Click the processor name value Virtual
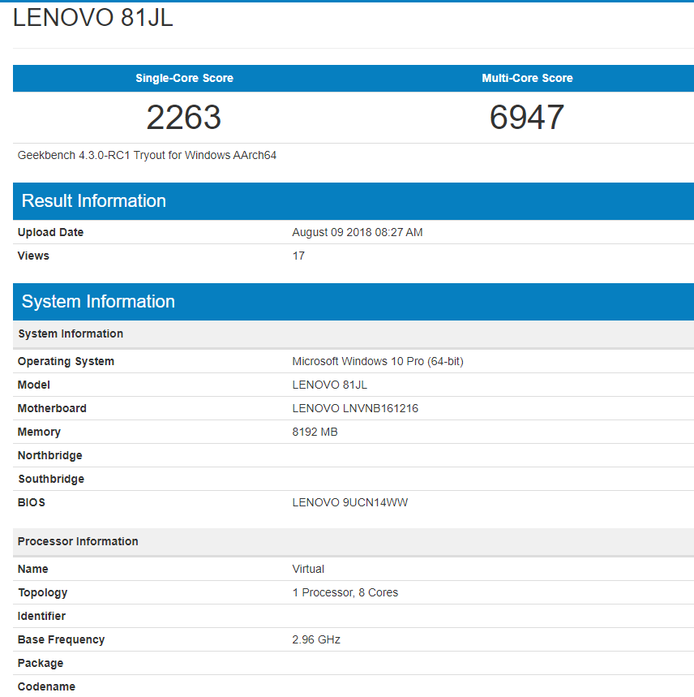The width and height of the screenshot is (694, 697). point(308,569)
